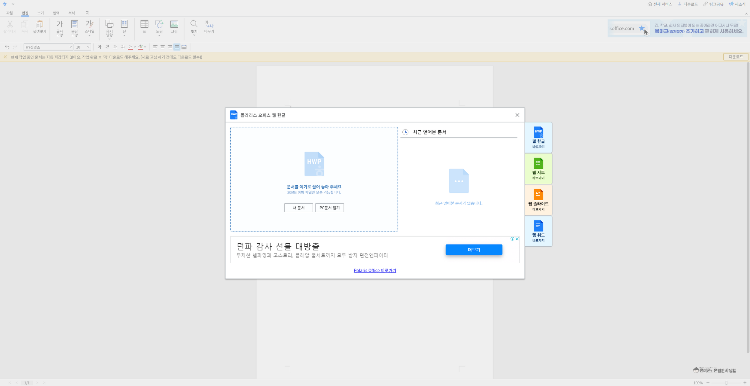The width and height of the screenshot is (750, 386).
Task: Click the 링크공유 link share icon
Action: [705, 4]
